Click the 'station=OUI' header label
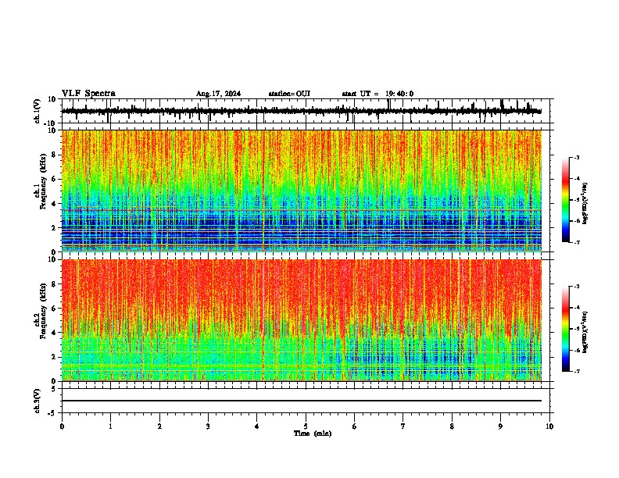Viewport: 619px width, 478px height. 289,94
